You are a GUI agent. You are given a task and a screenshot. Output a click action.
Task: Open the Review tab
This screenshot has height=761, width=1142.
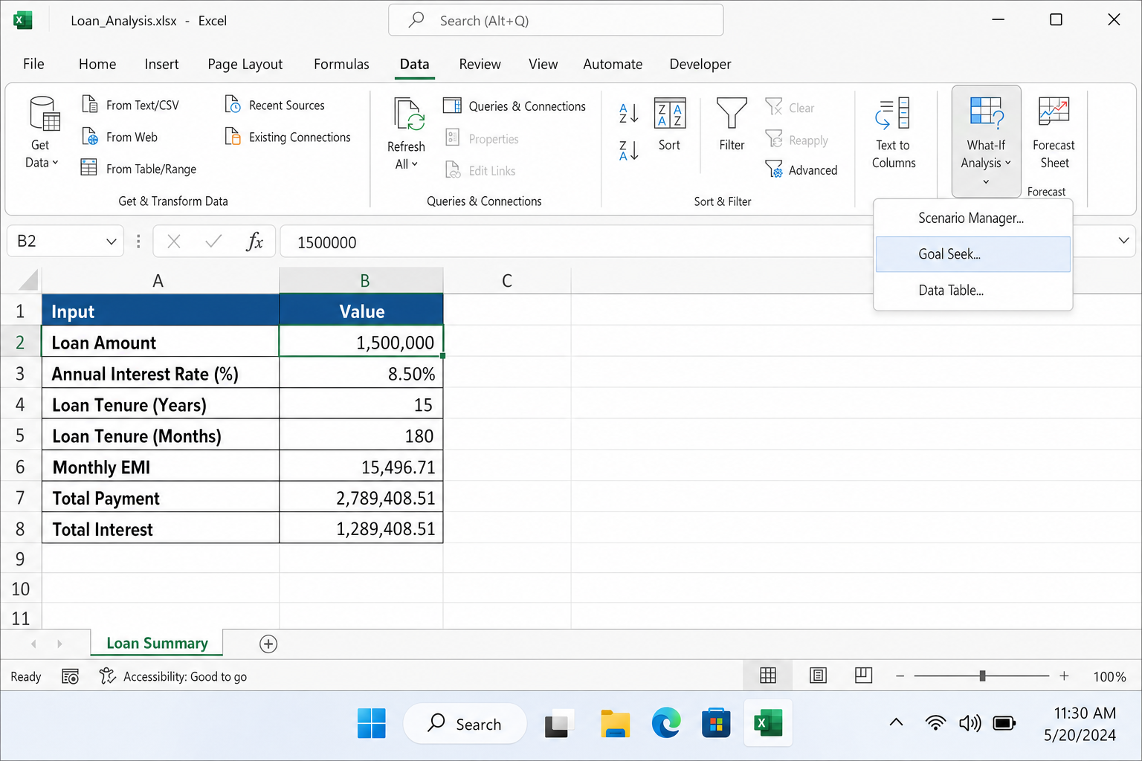(x=480, y=64)
